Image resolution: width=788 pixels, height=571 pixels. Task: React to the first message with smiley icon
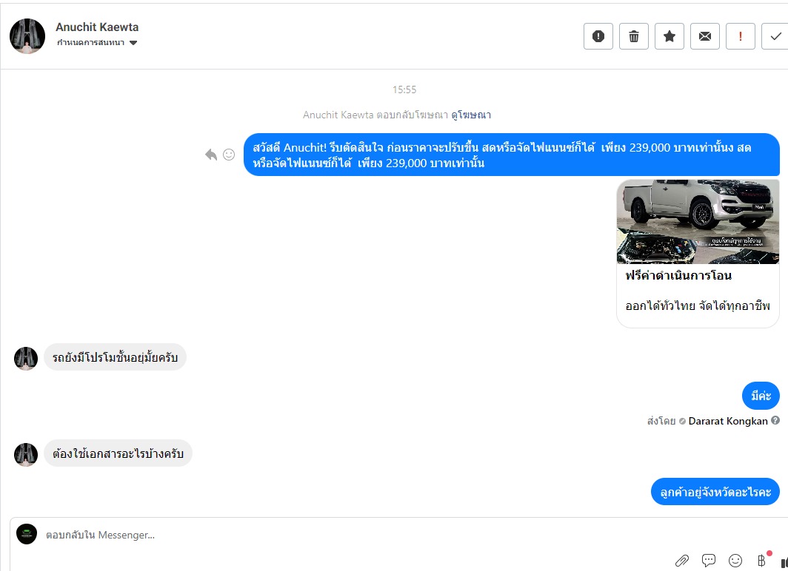[x=229, y=155]
